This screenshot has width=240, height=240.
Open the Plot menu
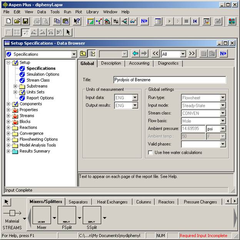point(78,12)
